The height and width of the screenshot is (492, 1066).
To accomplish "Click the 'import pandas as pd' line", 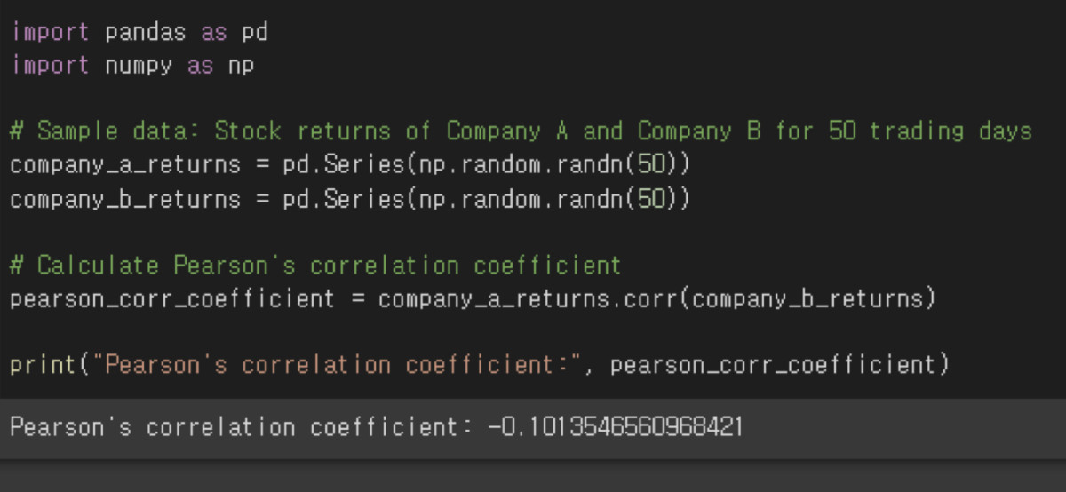I will coord(139,33).
